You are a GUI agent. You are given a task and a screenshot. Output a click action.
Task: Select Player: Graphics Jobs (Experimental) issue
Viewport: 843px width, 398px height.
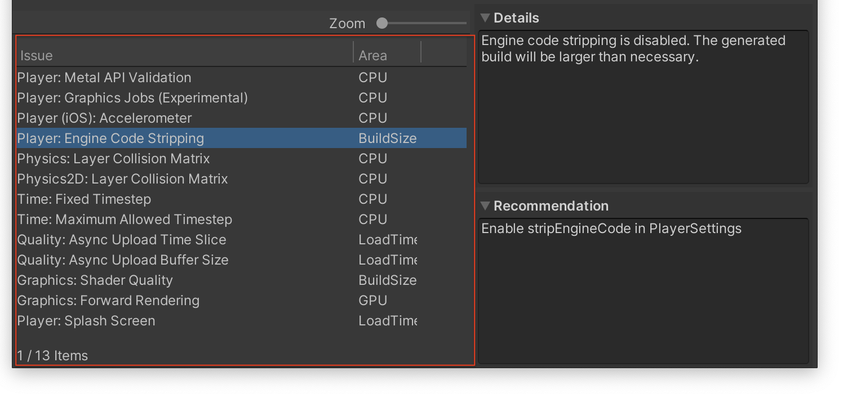(132, 98)
